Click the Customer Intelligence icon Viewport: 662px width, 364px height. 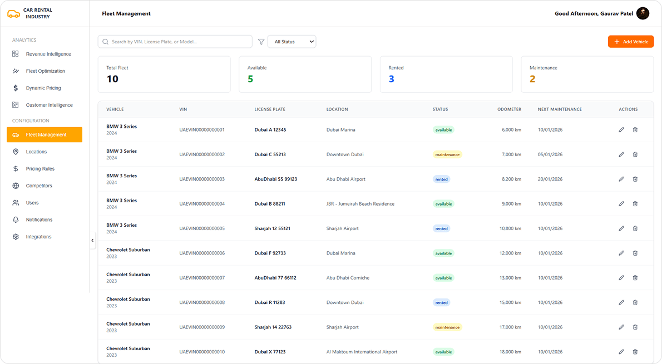point(16,104)
